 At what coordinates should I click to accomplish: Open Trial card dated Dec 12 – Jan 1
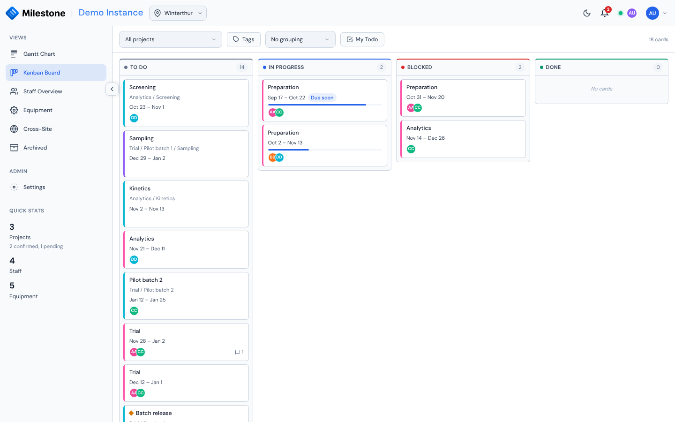(186, 383)
